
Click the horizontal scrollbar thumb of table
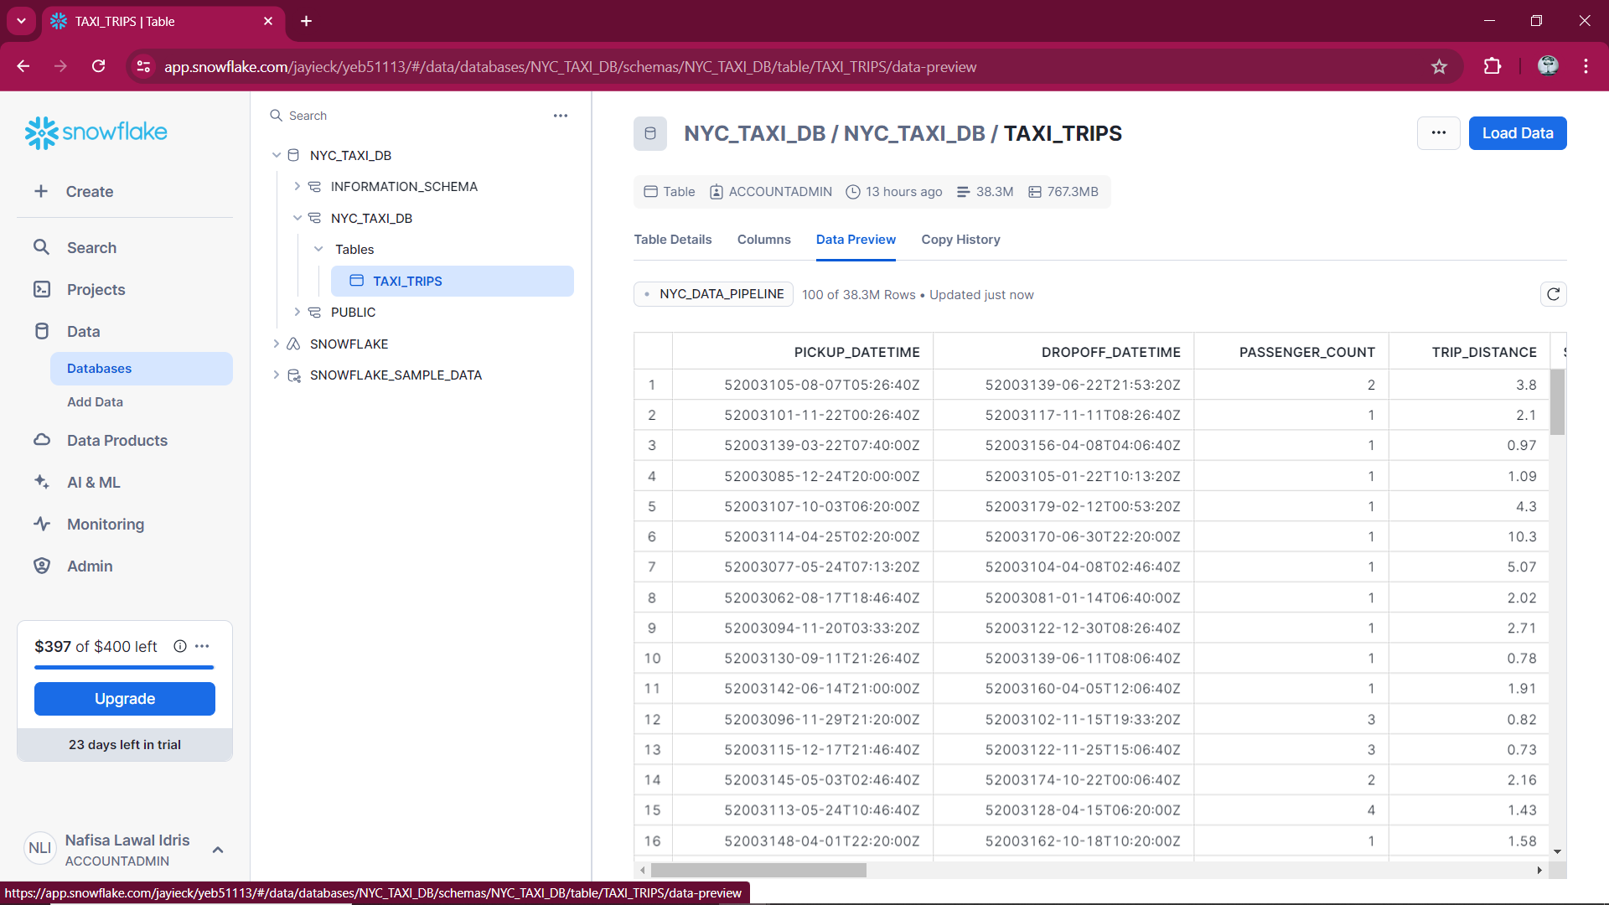pyautogui.click(x=758, y=871)
